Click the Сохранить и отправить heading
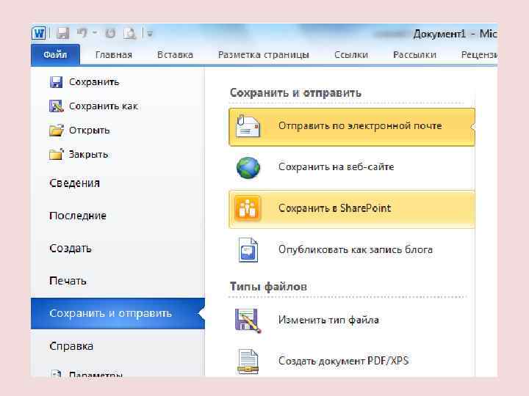 pos(295,92)
